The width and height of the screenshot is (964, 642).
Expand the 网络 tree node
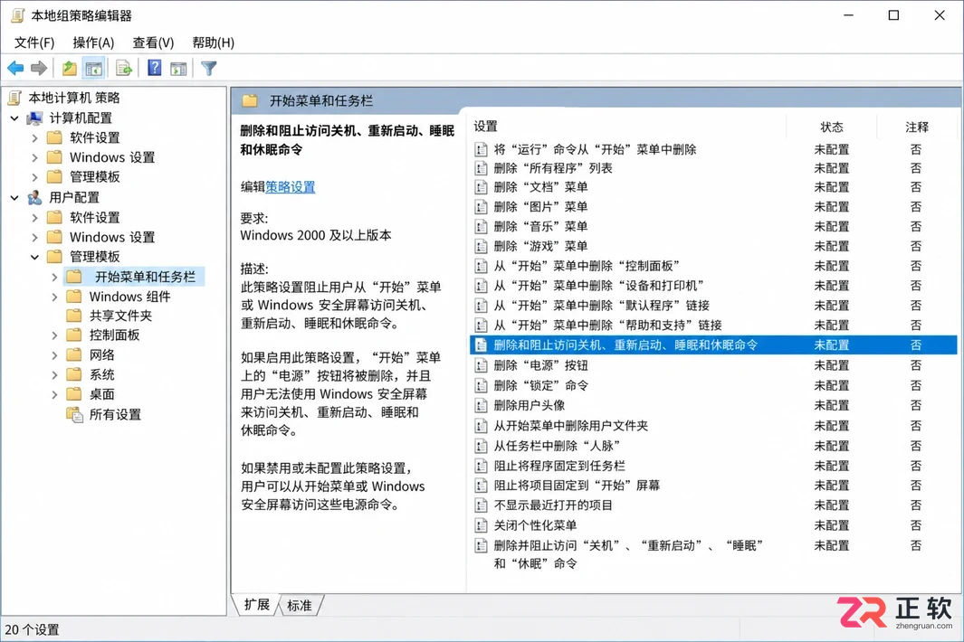[54, 355]
